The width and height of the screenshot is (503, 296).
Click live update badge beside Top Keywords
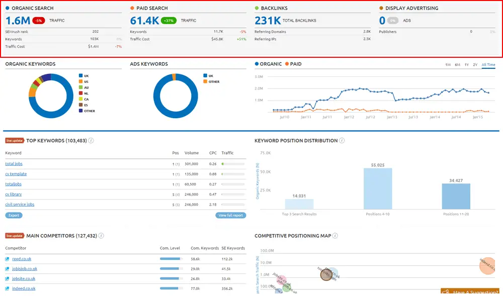point(15,141)
